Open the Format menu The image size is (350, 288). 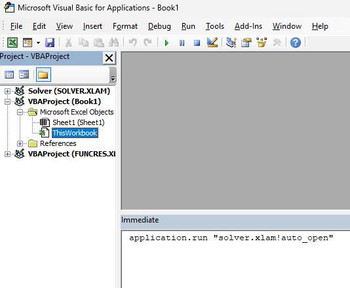point(125,26)
